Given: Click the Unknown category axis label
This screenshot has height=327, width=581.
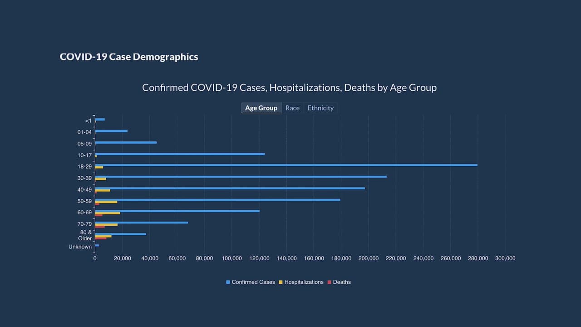Looking at the screenshot, I should click(80, 247).
